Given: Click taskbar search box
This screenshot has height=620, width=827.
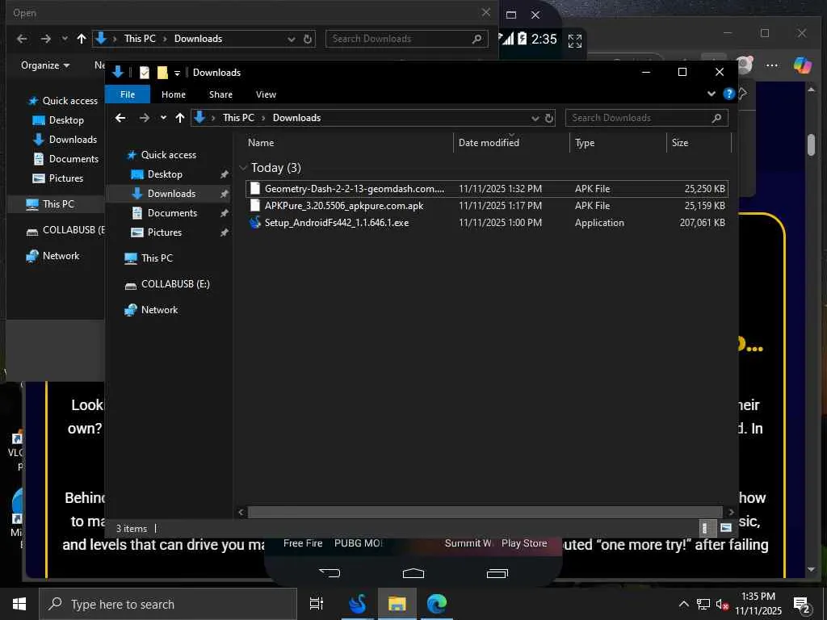Looking at the screenshot, I should pyautogui.click(x=168, y=604).
